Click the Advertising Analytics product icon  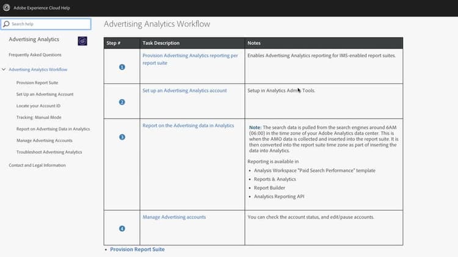(x=82, y=41)
